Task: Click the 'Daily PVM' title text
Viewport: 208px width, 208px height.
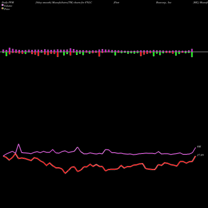Action: point(8,2)
